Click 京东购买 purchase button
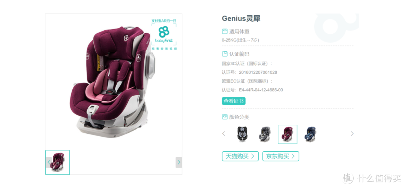This screenshot has height=188, width=405. coord(281,156)
